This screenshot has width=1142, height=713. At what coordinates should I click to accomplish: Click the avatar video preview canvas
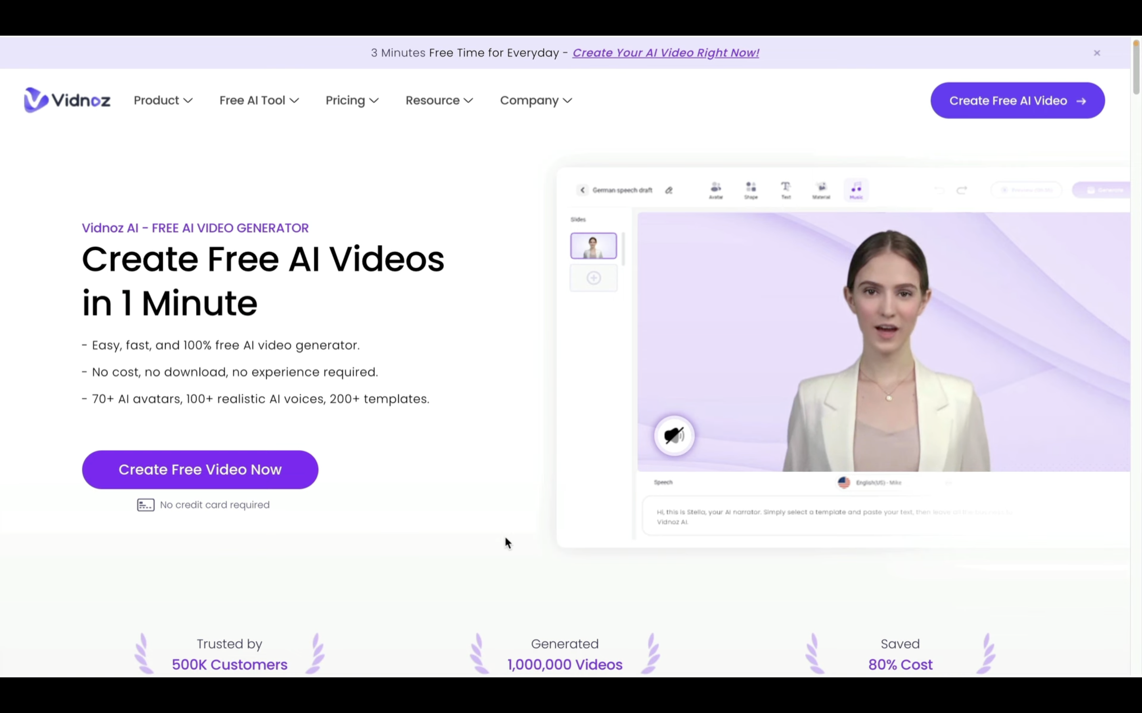[883, 342]
